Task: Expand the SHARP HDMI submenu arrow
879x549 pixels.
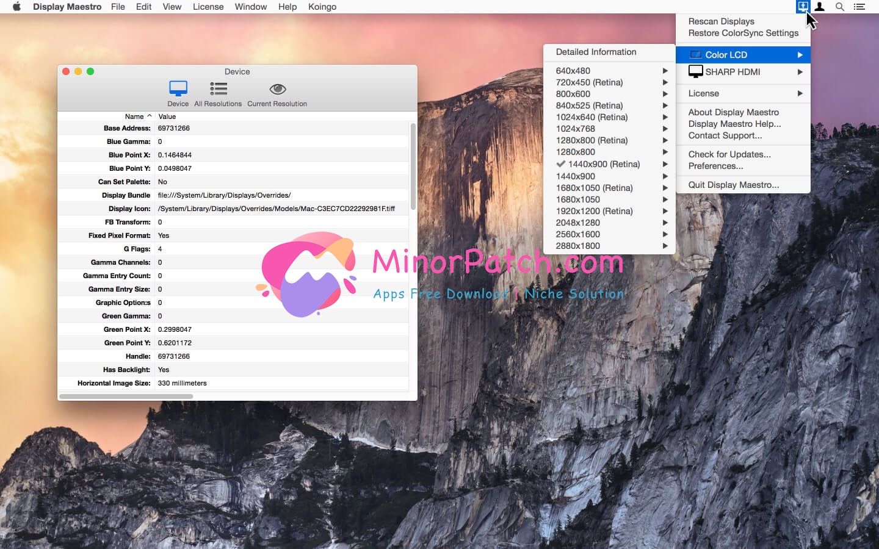Action: click(800, 72)
